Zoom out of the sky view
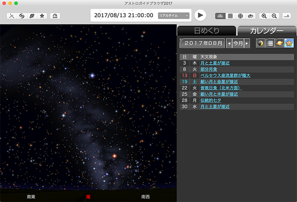This screenshot has width=297, height=202. (274, 16)
